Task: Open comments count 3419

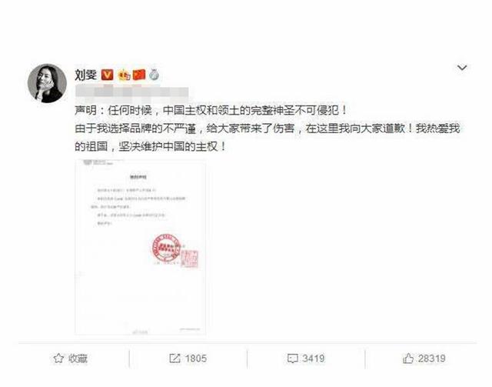Action: tap(313, 359)
